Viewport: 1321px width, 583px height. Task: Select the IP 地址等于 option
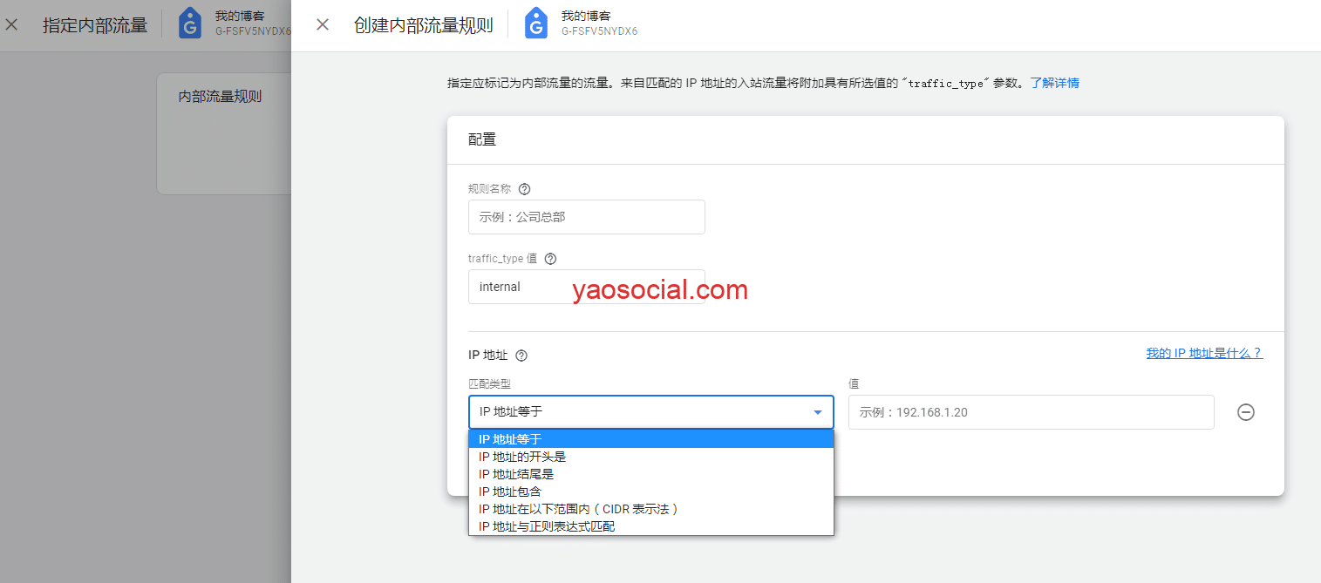click(x=510, y=439)
